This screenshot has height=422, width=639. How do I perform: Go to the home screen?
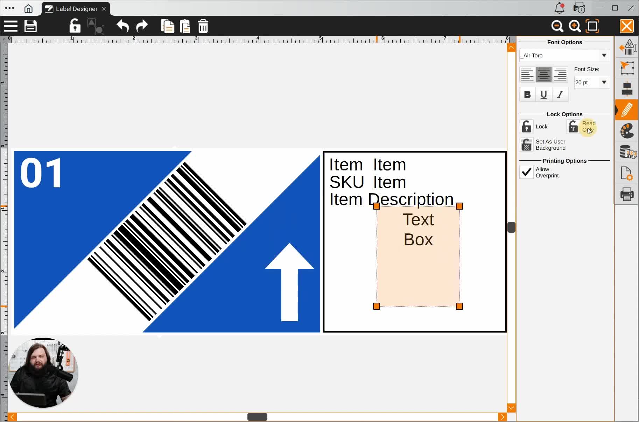coord(28,8)
